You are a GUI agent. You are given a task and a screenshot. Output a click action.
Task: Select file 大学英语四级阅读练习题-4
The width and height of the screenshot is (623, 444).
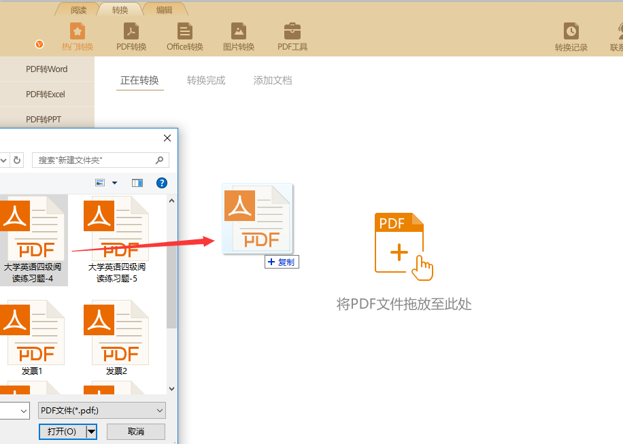coord(33,240)
